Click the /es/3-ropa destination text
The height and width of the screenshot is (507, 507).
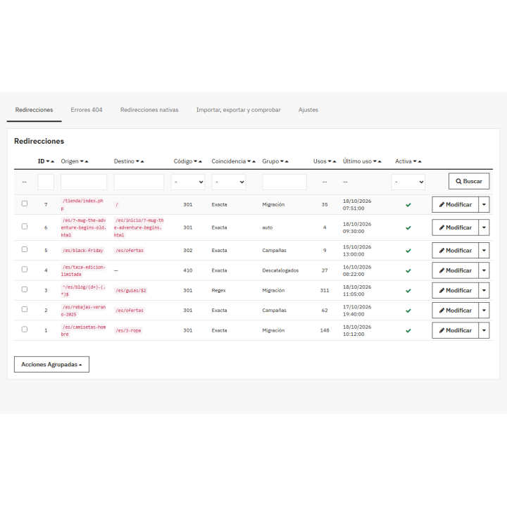tap(128, 330)
